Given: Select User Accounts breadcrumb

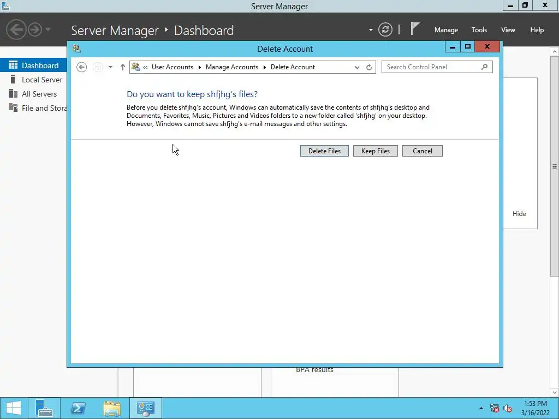Looking at the screenshot, I should tap(172, 67).
